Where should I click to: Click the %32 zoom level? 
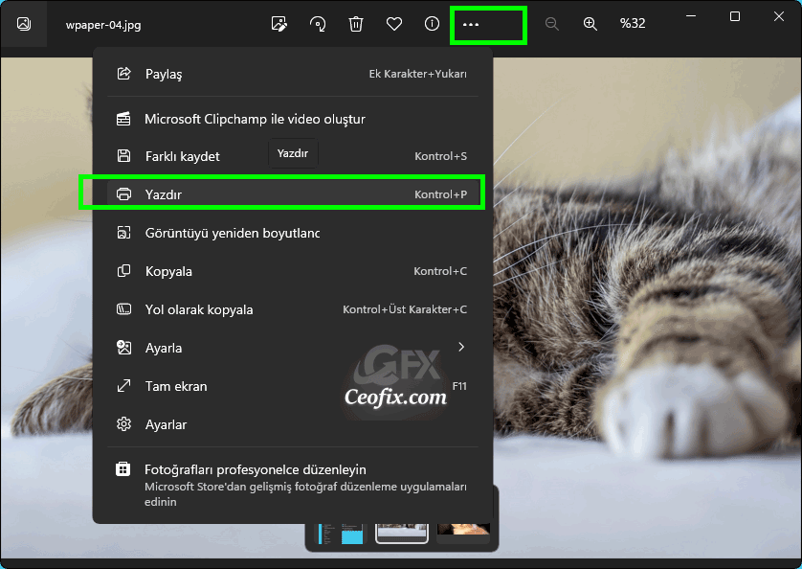click(x=633, y=24)
